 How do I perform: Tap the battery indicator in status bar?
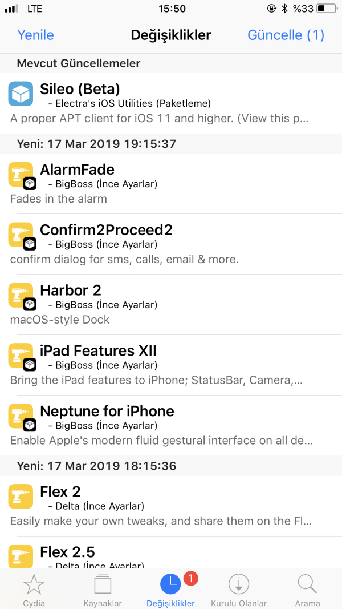[x=326, y=9]
